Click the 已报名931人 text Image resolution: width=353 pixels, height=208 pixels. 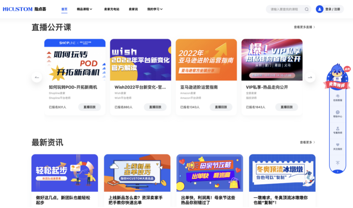pos(58,107)
